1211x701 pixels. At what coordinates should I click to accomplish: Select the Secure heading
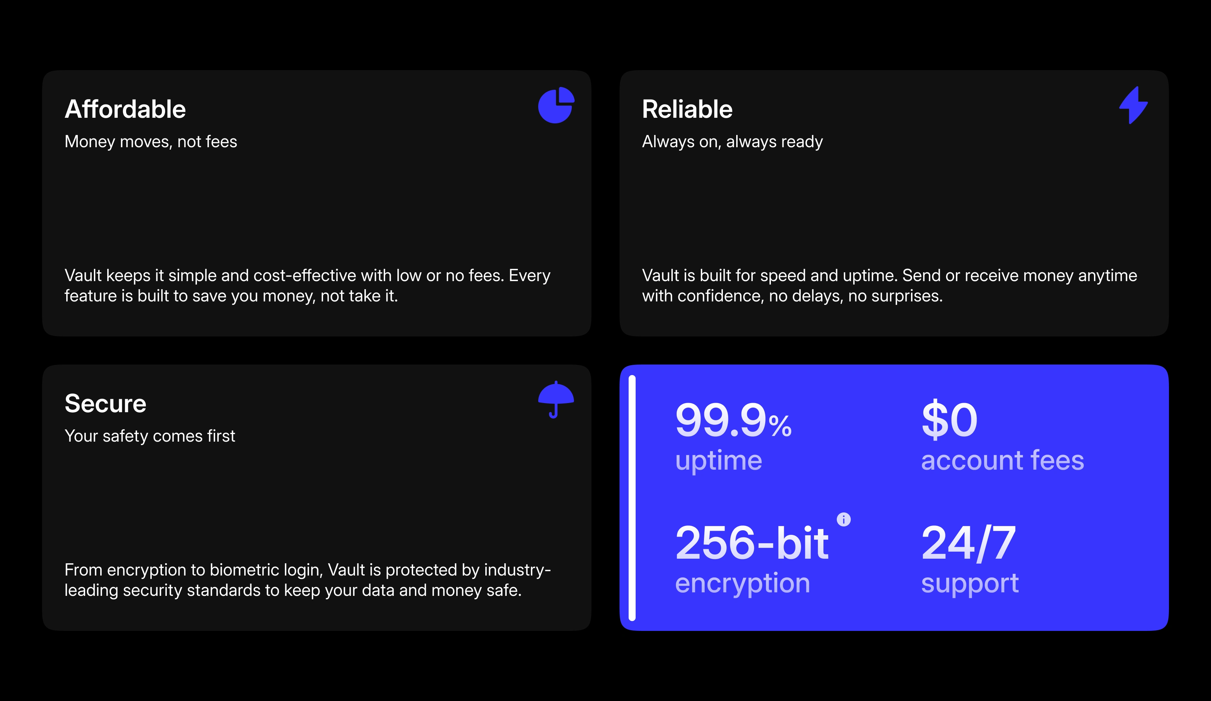point(105,403)
